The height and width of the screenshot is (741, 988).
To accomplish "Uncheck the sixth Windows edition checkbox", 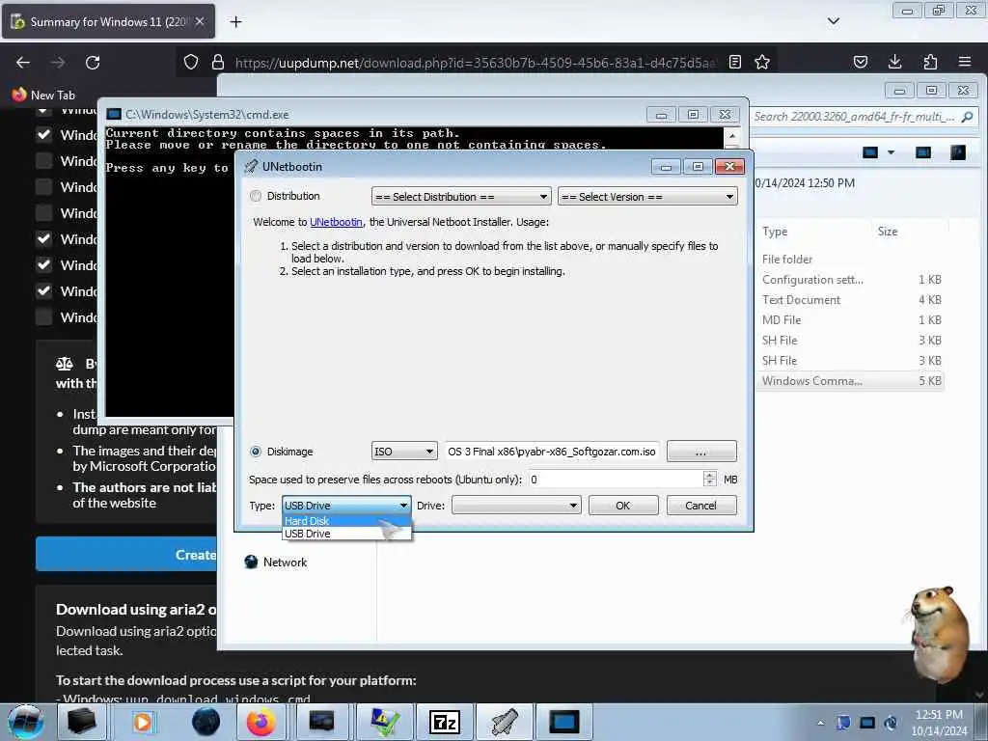I will [43, 239].
